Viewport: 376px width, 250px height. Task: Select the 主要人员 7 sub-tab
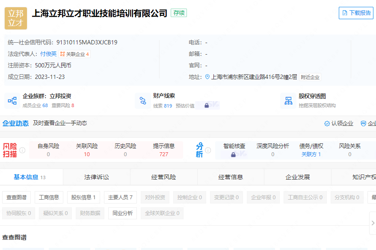tap(120, 198)
